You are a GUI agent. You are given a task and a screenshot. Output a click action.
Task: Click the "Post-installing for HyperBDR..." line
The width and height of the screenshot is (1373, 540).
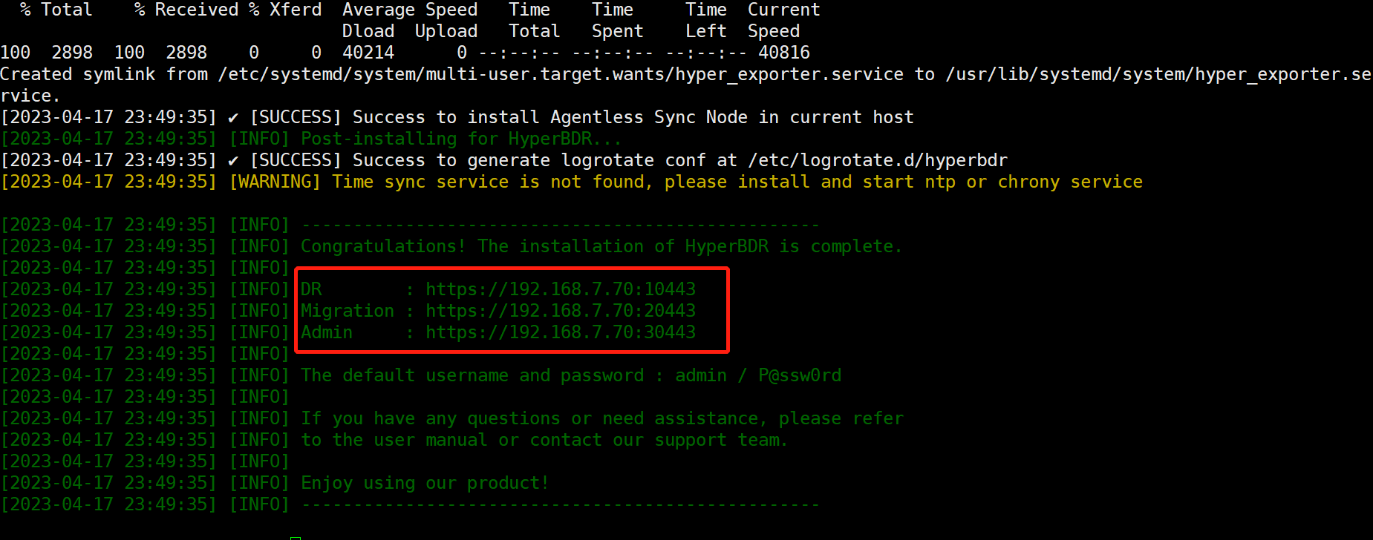(x=311, y=139)
